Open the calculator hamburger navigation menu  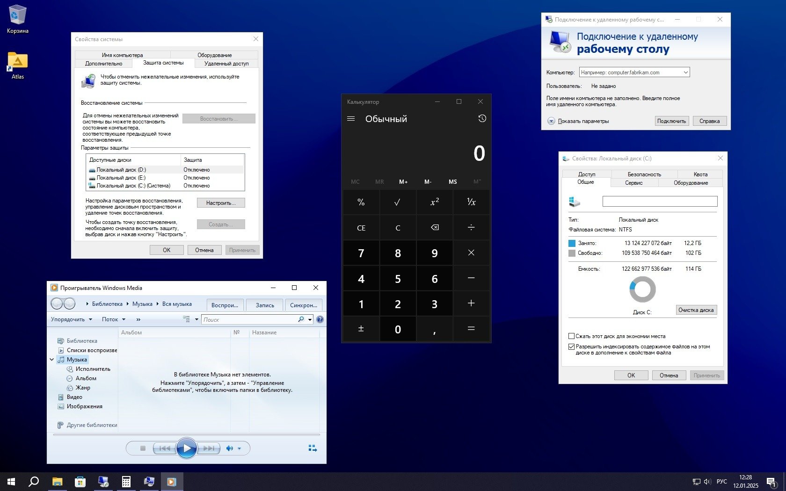pos(351,119)
